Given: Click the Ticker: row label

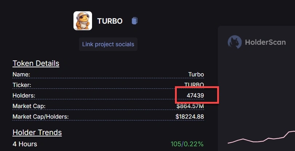Looking at the screenshot, I should 22,85.
